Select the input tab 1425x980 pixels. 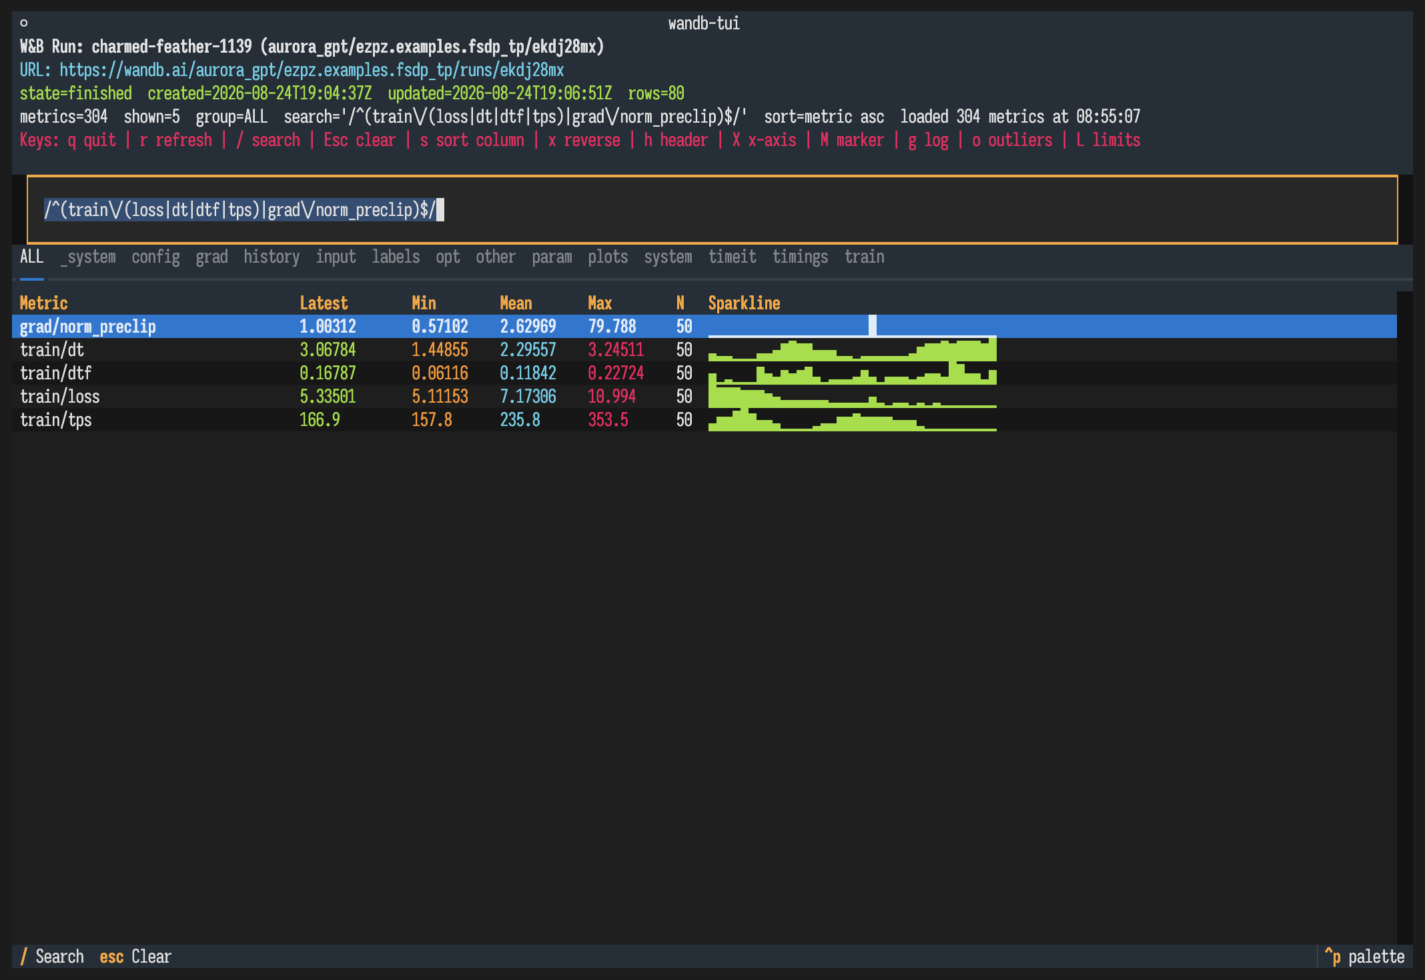point(336,257)
